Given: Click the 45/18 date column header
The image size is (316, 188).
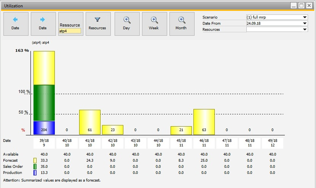Looking at the screenshot, I should point(181,143).
